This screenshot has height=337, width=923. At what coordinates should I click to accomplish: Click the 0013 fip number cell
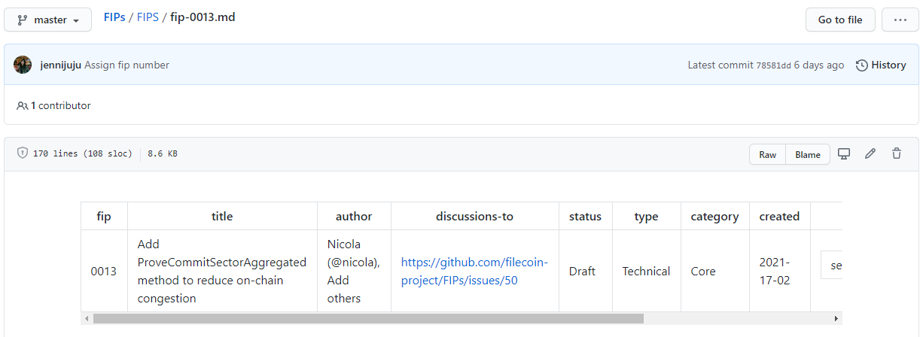[104, 271]
